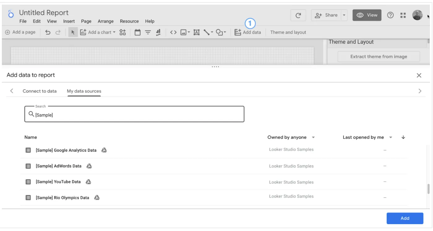Click Drive icon next to AdWords Data

tap(89, 166)
